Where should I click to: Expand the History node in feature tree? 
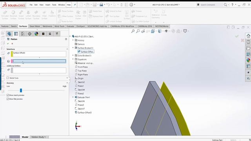click(x=73, y=40)
